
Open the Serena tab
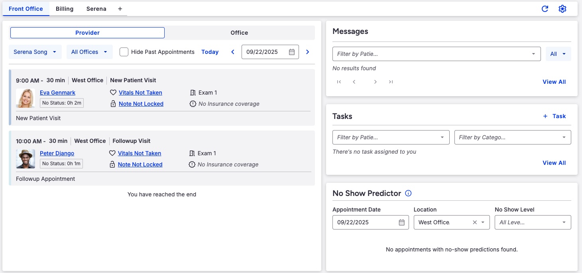pyautogui.click(x=96, y=9)
